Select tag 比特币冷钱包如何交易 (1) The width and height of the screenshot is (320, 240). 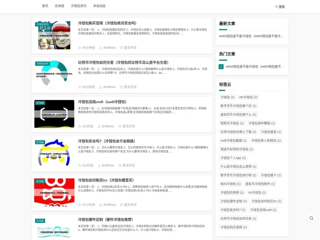pyautogui.click(x=238, y=219)
